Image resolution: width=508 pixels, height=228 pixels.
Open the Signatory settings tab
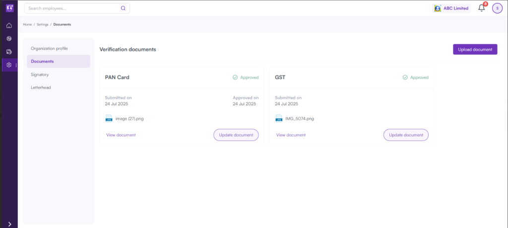point(59,75)
